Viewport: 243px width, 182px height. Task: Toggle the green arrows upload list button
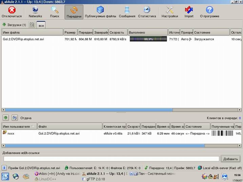6,118
